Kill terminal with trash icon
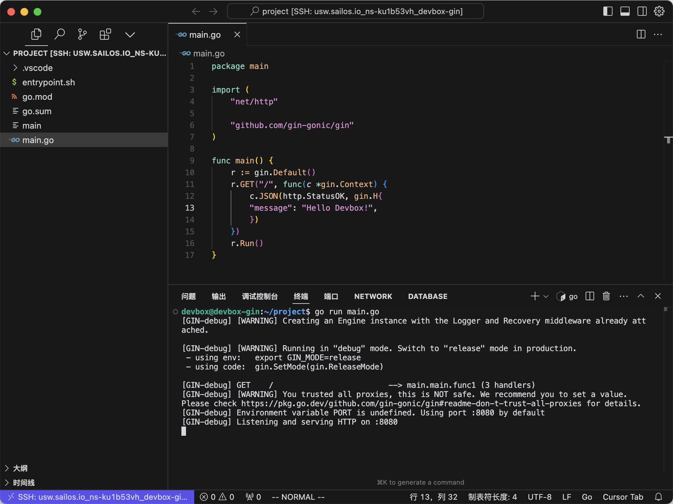 (606, 296)
